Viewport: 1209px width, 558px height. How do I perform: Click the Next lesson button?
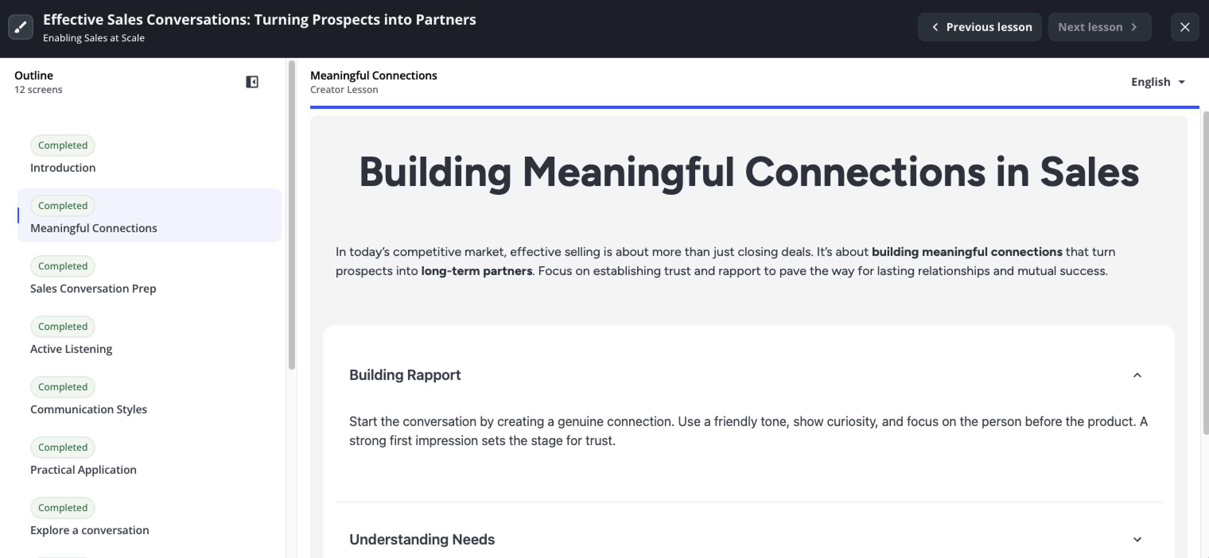[x=1099, y=27]
